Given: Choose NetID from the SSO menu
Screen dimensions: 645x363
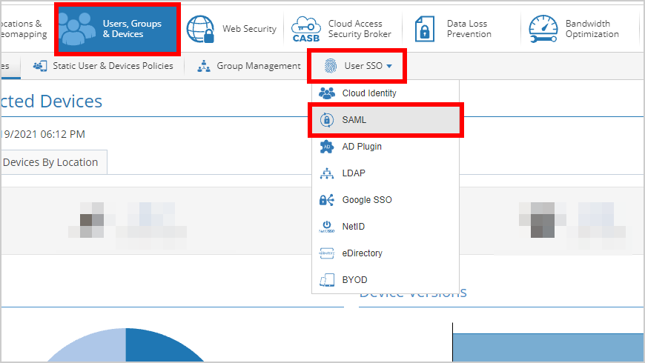Looking at the screenshot, I should point(386,227).
